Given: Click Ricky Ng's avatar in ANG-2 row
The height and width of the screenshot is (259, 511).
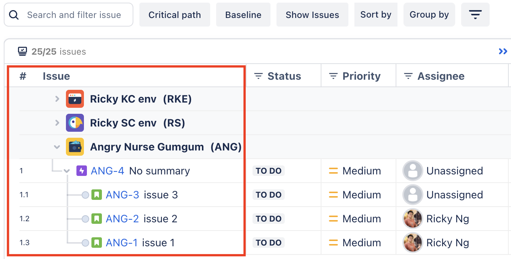Looking at the screenshot, I should (412, 219).
